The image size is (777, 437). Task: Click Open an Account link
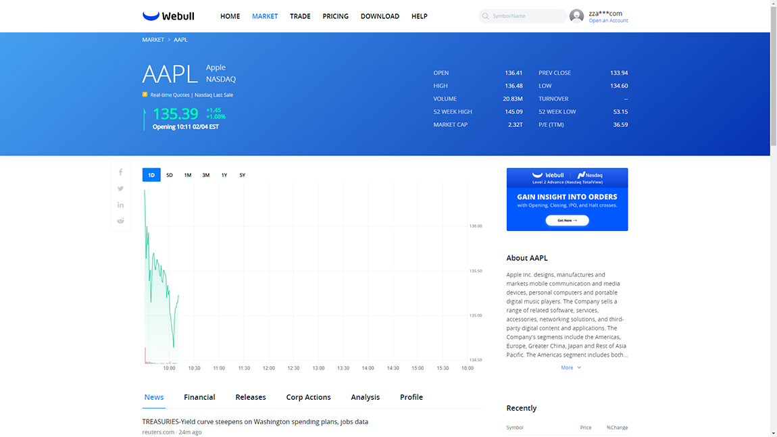[608, 21]
